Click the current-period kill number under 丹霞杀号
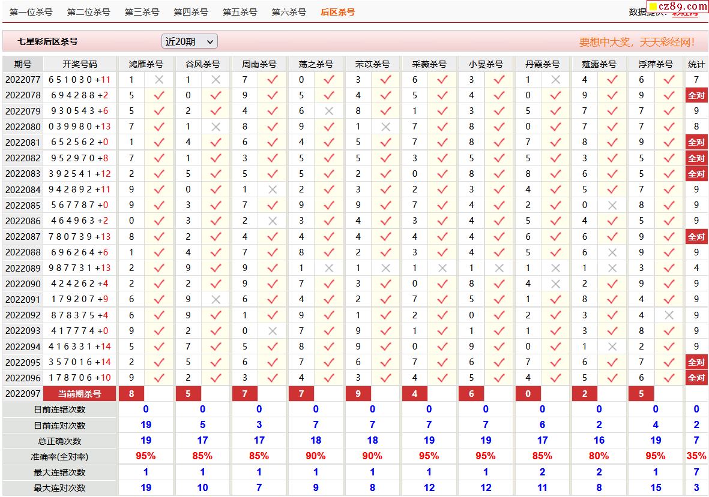Viewport: 709px width, 497px height. click(528, 394)
